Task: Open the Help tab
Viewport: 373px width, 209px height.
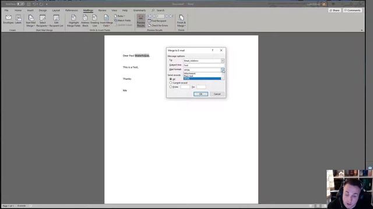Action: (125, 10)
